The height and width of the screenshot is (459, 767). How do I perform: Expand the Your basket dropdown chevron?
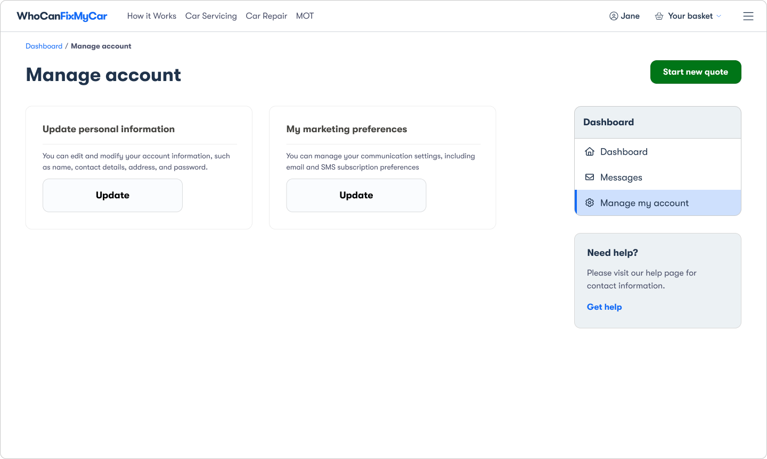719,16
